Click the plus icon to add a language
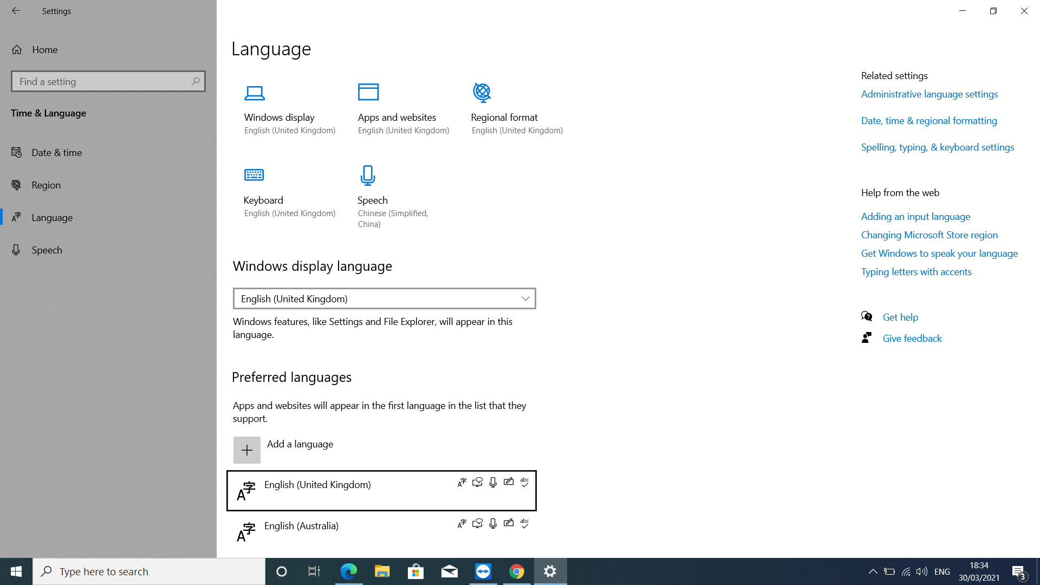1040x585 pixels. tap(247, 450)
